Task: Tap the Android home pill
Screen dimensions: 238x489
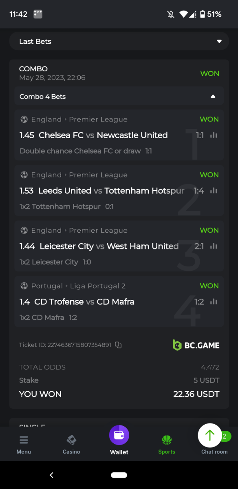Action: [x=119, y=475]
